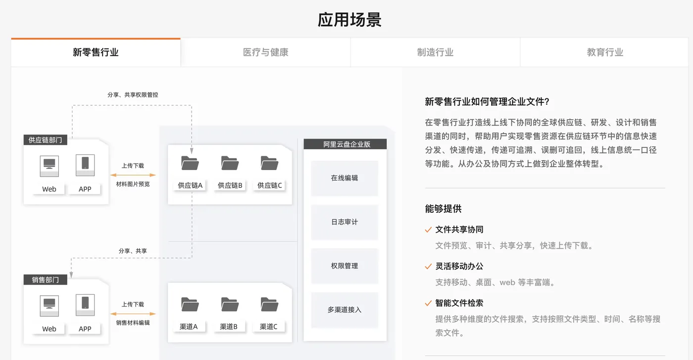Click the 在线编辑 button
693x360 pixels.
[345, 178]
